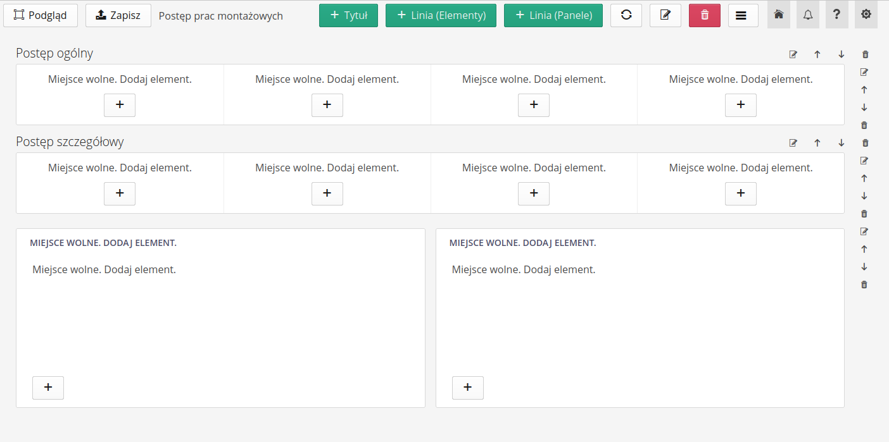The image size is (889, 442).
Task: Add element to the bottom-left large panel
Action: click(48, 388)
